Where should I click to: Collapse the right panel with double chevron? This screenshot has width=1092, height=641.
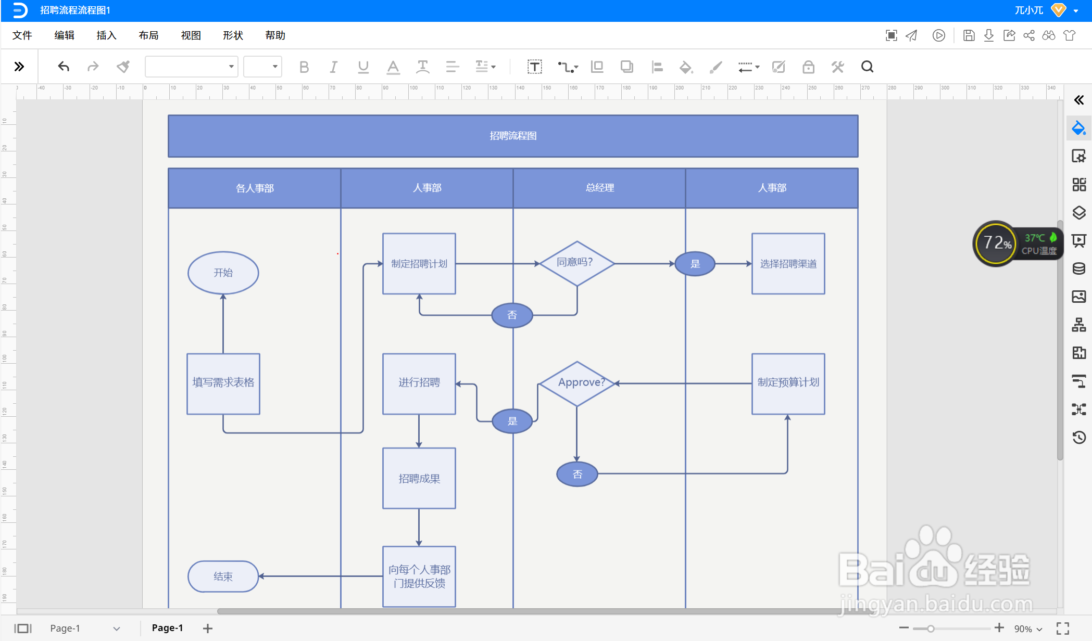point(1078,100)
